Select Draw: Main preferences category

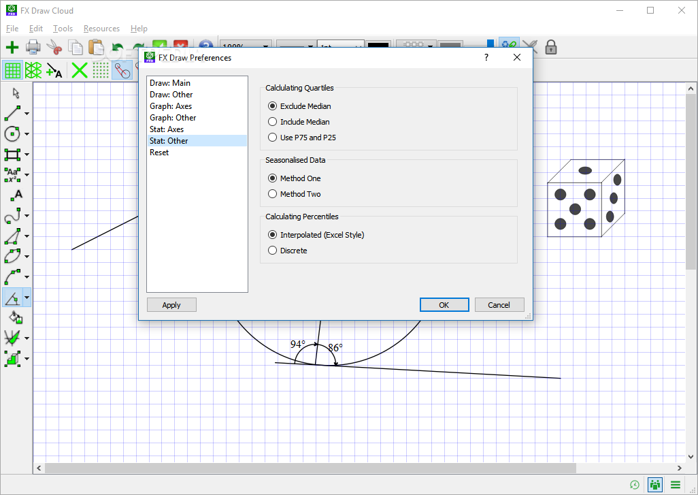tap(197, 83)
